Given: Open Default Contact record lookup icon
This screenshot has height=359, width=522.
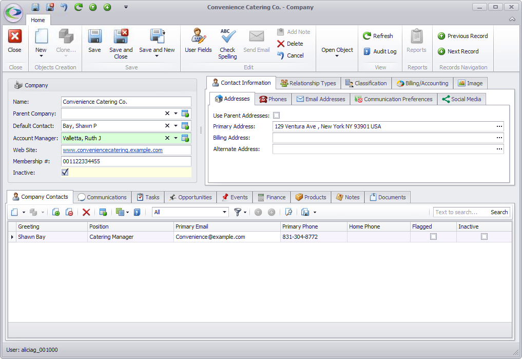Looking at the screenshot, I should pos(185,126).
